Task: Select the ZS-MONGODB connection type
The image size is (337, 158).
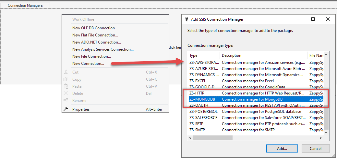Action: click(x=256, y=99)
